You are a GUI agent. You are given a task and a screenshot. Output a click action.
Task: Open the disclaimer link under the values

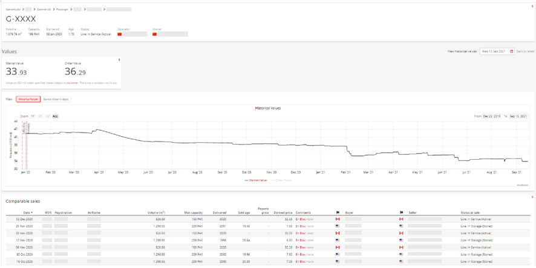tap(73, 83)
